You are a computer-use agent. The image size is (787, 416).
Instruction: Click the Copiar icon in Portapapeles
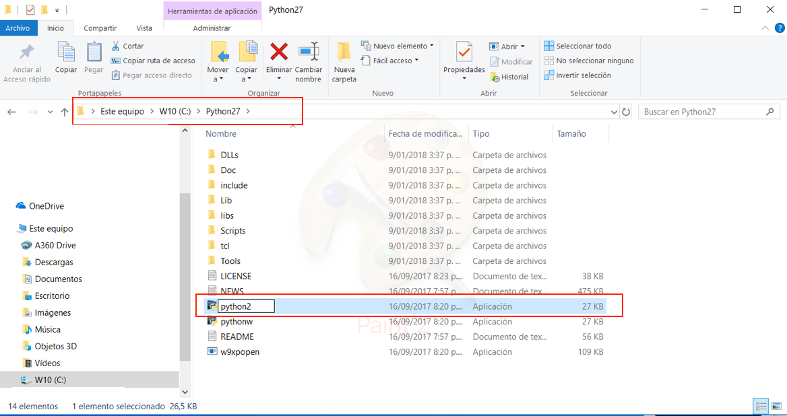[x=66, y=52]
